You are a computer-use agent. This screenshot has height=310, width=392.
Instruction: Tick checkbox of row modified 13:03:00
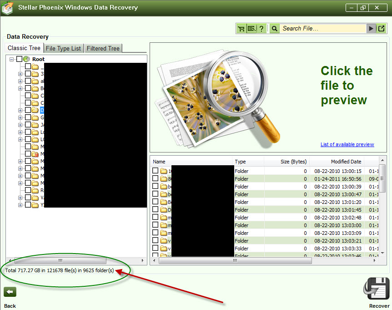pos(155,225)
